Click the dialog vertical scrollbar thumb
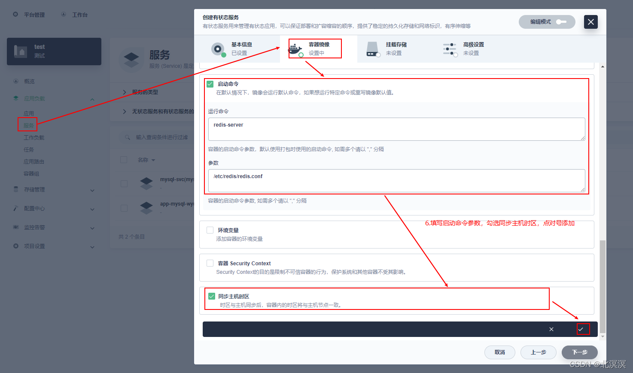633x373 pixels. pos(603,287)
